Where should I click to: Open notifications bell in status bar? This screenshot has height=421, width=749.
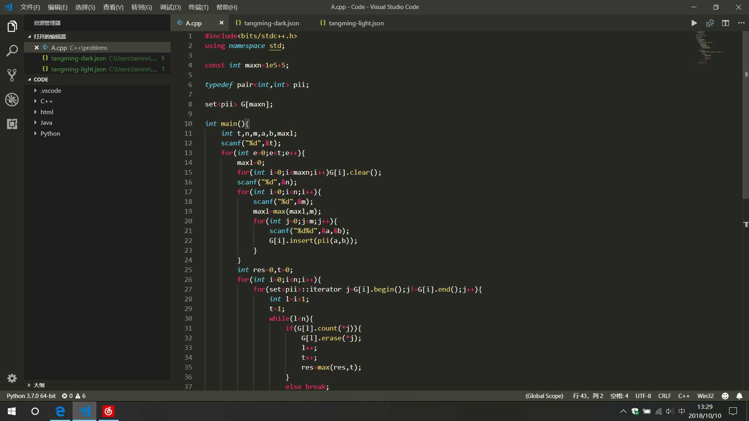[x=739, y=396]
